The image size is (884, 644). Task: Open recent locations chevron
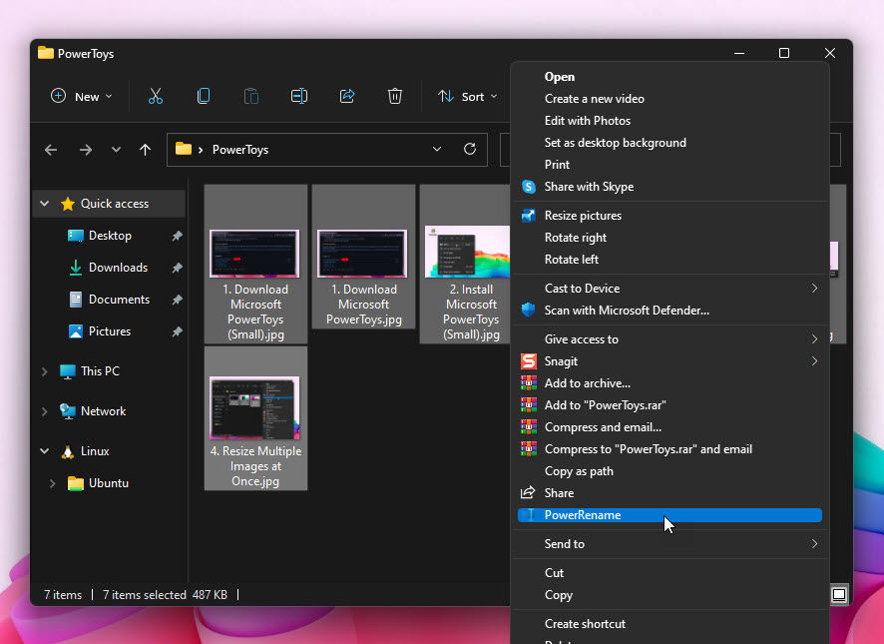pos(116,150)
